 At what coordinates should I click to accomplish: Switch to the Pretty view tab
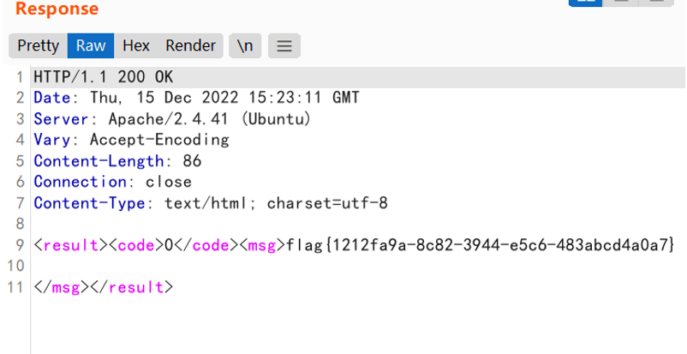point(38,45)
